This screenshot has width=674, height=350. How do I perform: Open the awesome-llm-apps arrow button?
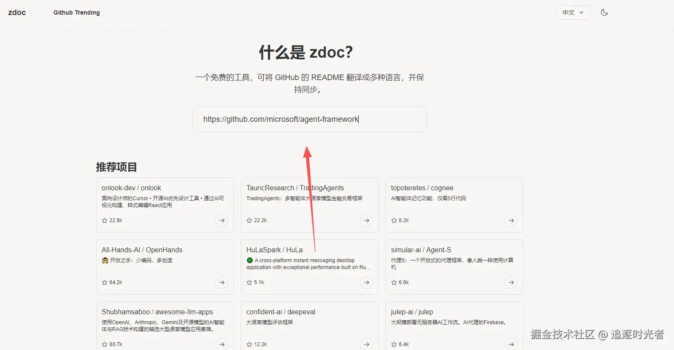click(x=222, y=344)
